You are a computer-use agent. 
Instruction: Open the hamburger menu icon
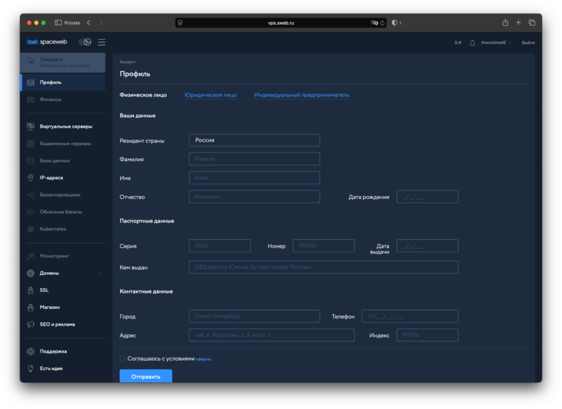point(102,42)
